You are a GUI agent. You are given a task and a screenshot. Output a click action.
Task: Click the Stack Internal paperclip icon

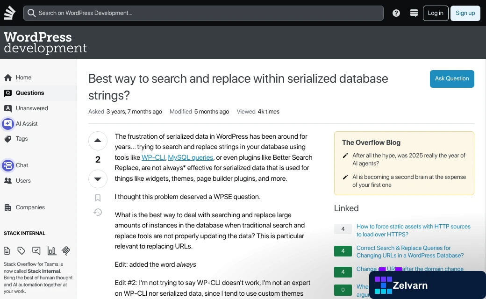(66, 251)
